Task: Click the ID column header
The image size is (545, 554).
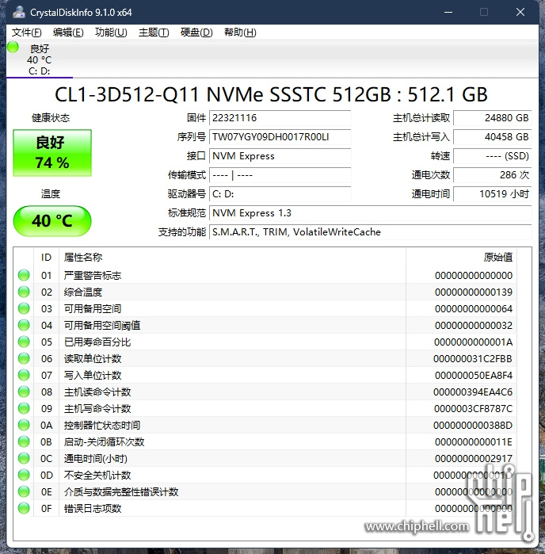Action: 46,258
